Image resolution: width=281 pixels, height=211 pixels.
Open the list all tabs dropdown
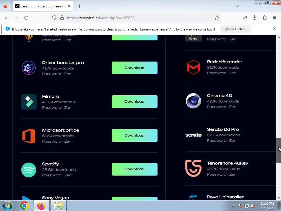237,6
